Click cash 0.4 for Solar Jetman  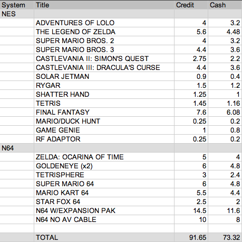pos(225,76)
